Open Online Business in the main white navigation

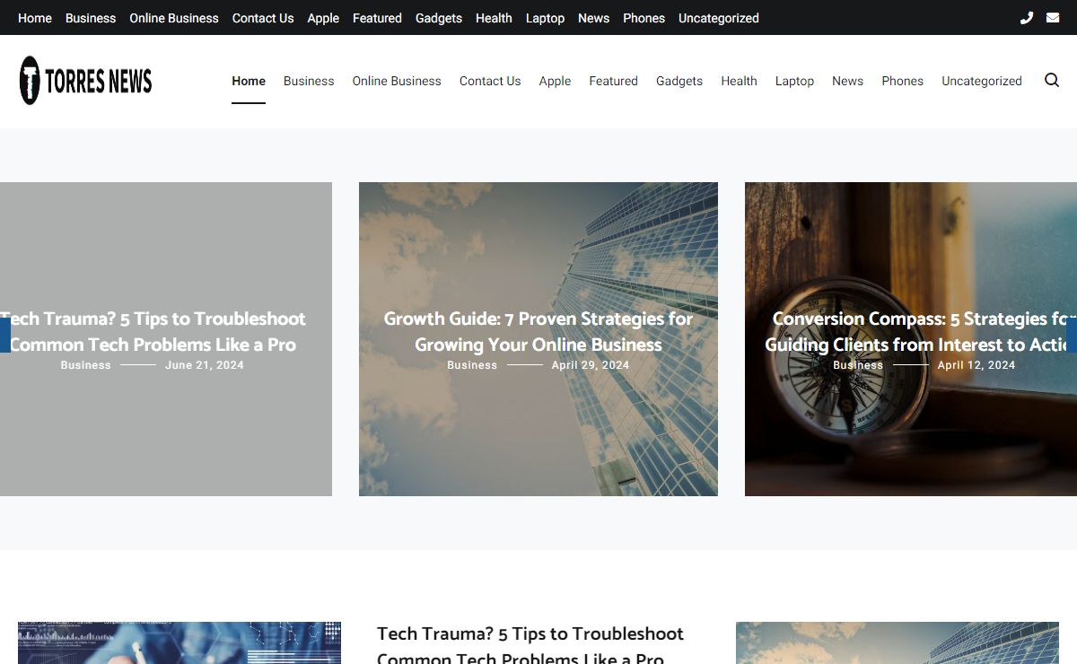397,81
